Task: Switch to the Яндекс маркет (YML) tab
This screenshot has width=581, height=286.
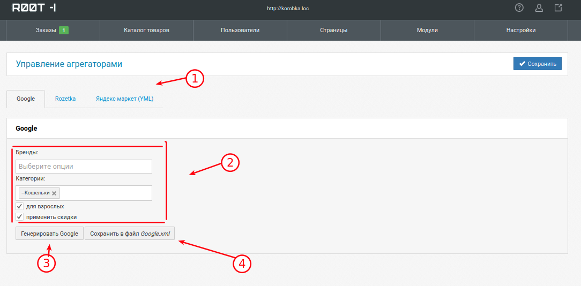Action: (124, 99)
